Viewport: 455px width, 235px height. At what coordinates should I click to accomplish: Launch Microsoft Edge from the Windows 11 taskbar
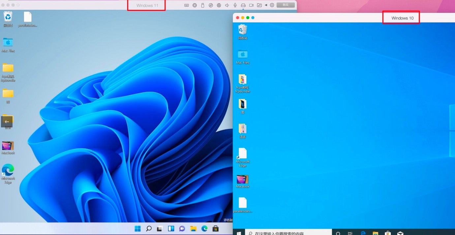204,228
